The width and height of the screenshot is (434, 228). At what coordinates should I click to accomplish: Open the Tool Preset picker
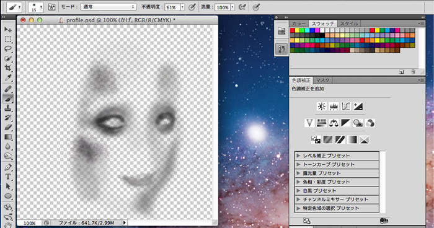14,7
